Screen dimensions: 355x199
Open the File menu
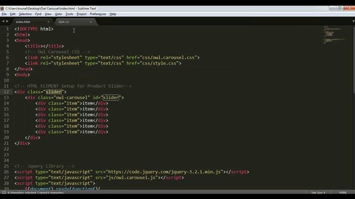click(x=4, y=14)
